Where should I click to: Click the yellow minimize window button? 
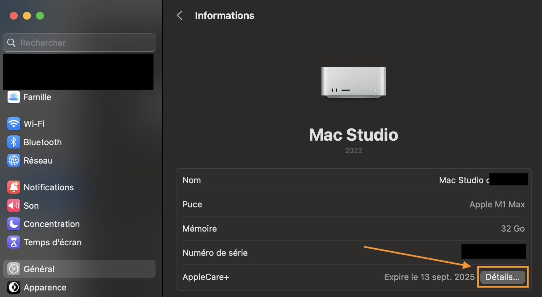pos(27,16)
